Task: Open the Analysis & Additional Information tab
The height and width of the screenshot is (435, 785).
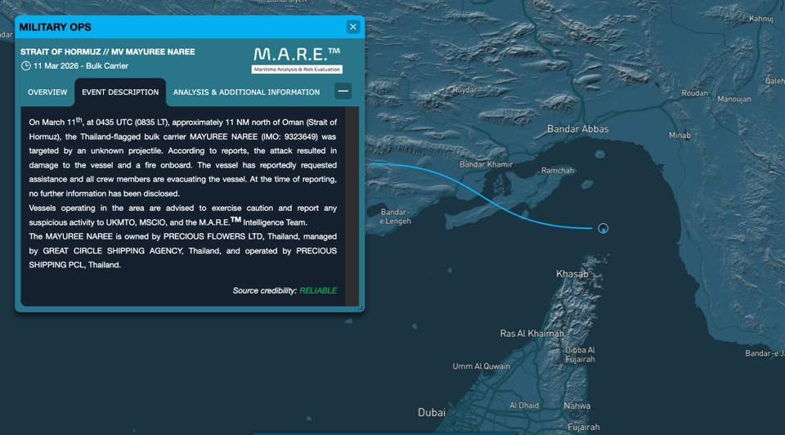Action: coord(246,92)
